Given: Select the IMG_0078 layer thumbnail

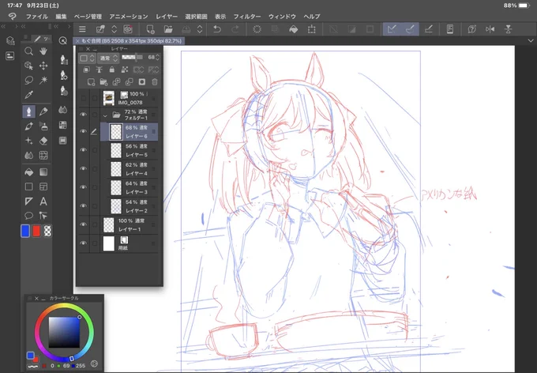Looking at the screenshot, I should click(x=108, y=98).
